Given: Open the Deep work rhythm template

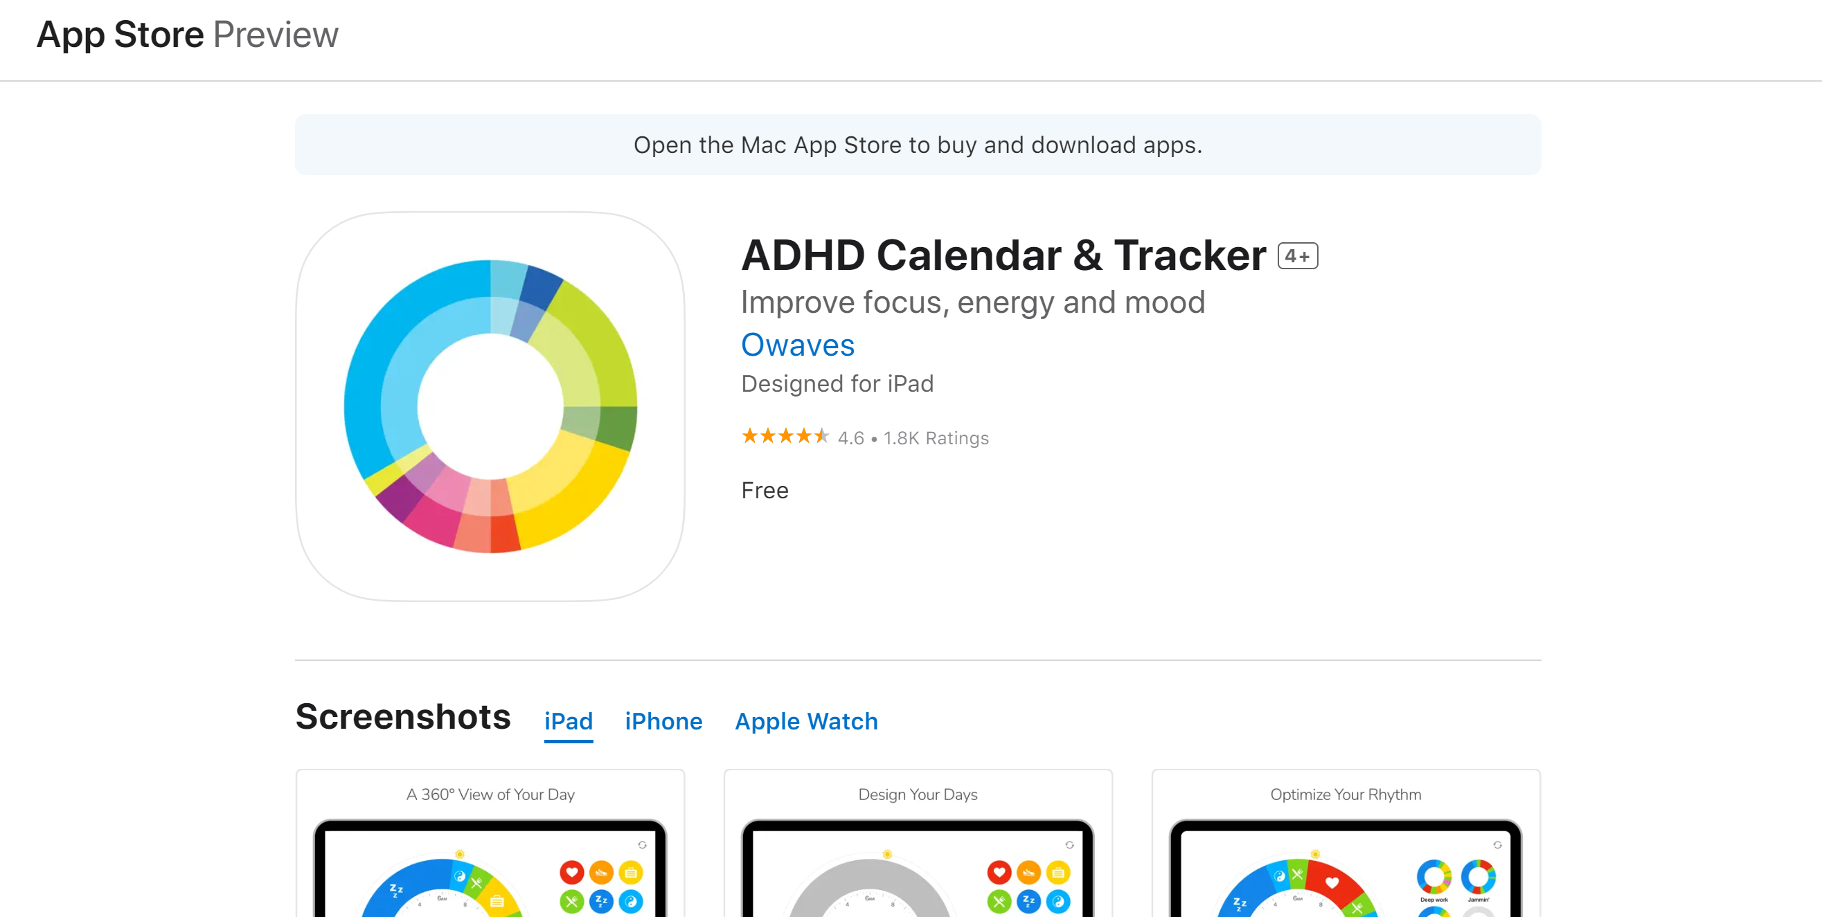Looking at the screenshot, I should 1434,878.
